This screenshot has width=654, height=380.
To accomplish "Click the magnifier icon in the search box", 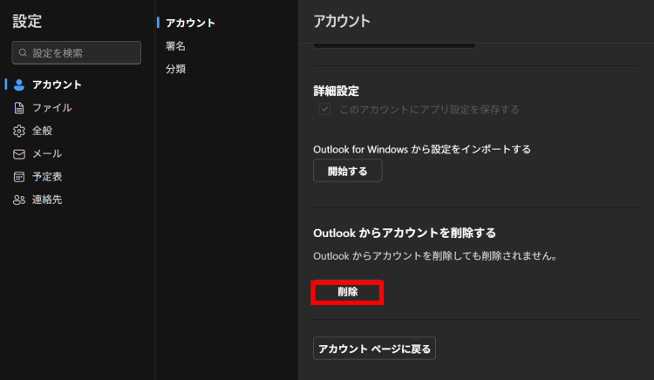I will click(x=23, y=52).
